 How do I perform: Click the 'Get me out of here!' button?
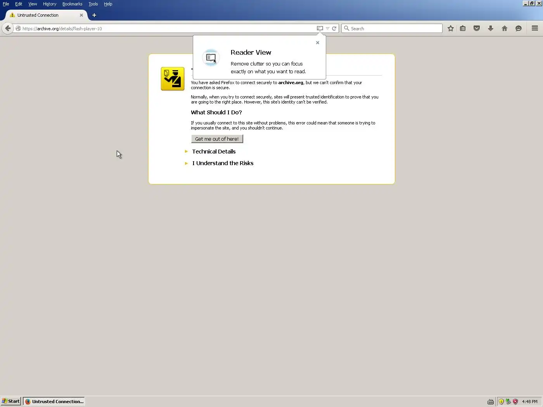point(217,139)
